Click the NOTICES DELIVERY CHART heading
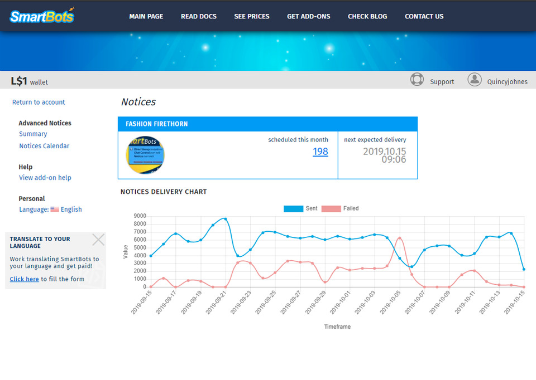The height and width of the screenshot is (380, 536). point(164,192)
